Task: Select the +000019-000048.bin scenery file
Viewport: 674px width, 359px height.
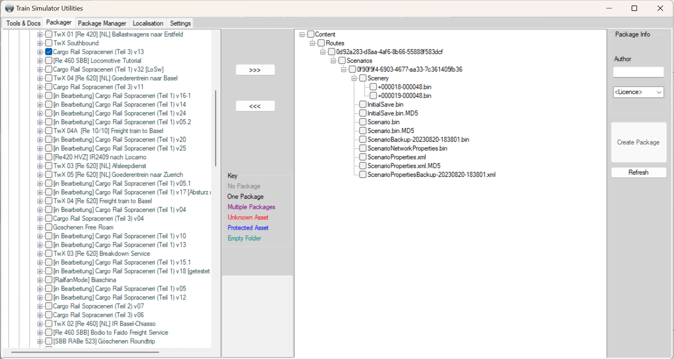Action: click(405, 96)
